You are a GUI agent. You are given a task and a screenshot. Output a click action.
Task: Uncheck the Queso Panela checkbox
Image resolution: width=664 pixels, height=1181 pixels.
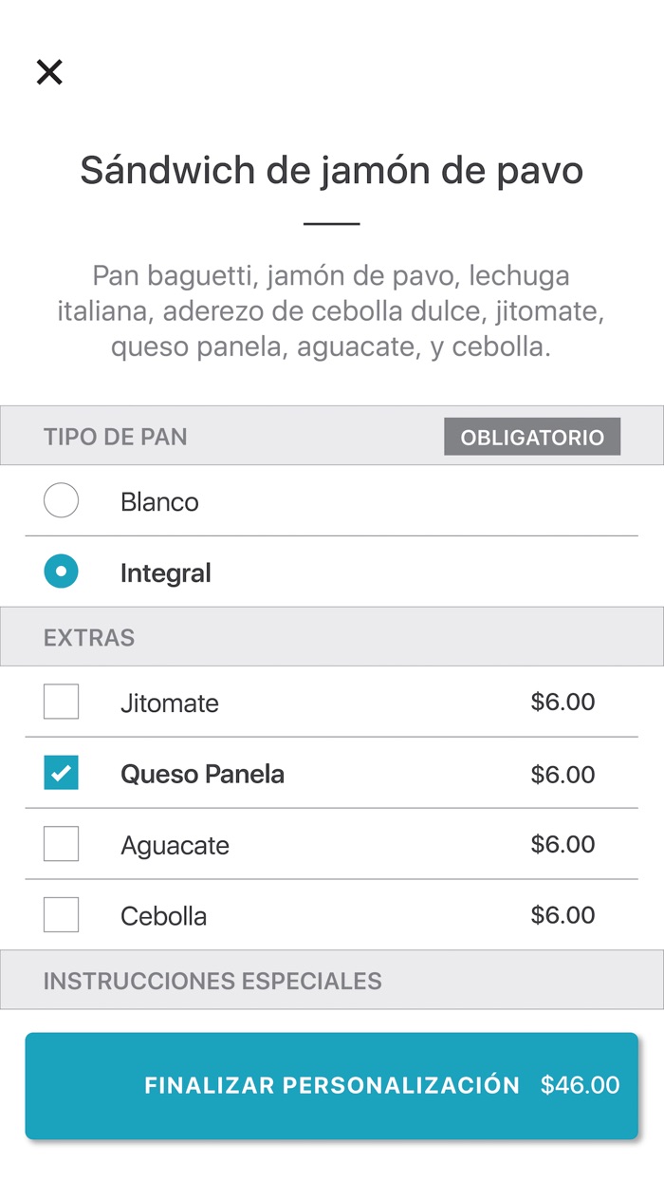61,774
